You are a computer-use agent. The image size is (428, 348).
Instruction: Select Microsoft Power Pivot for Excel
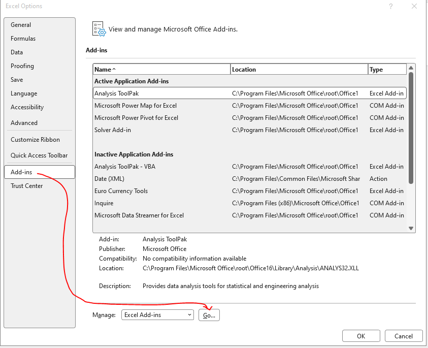(x=250, y=118)
